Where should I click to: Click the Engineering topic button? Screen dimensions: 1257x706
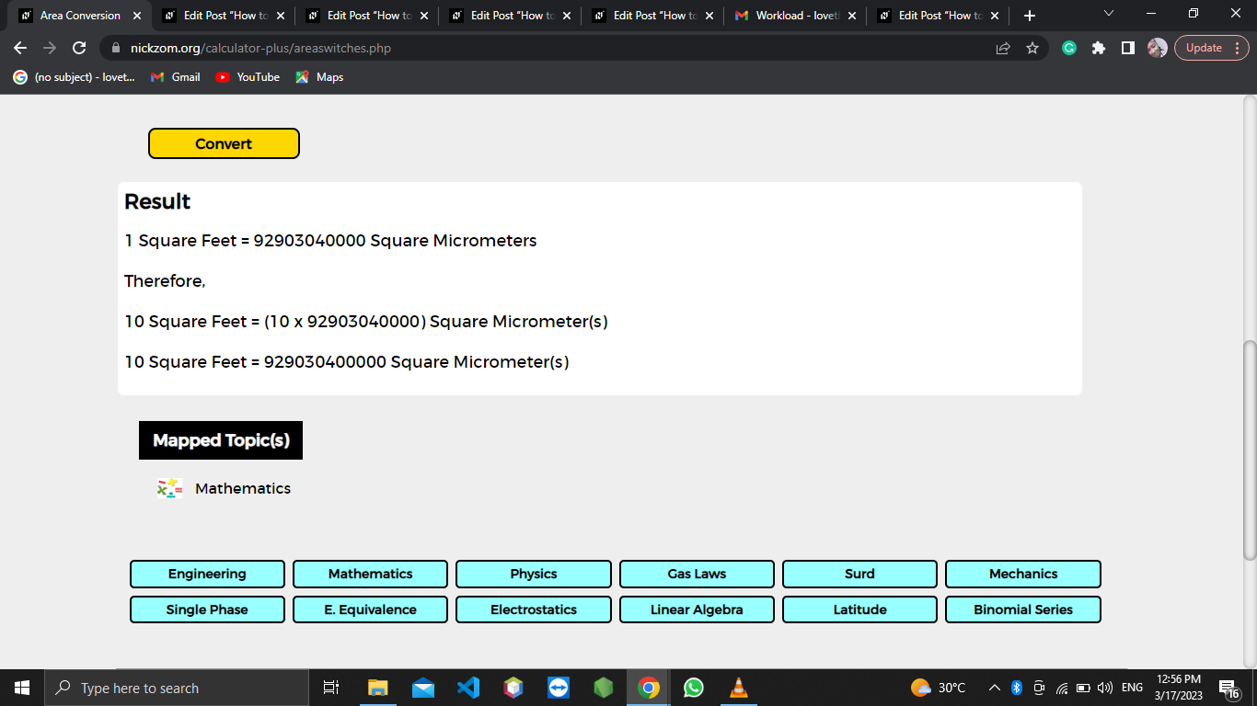pyautogui.click(x=207, y=574)
